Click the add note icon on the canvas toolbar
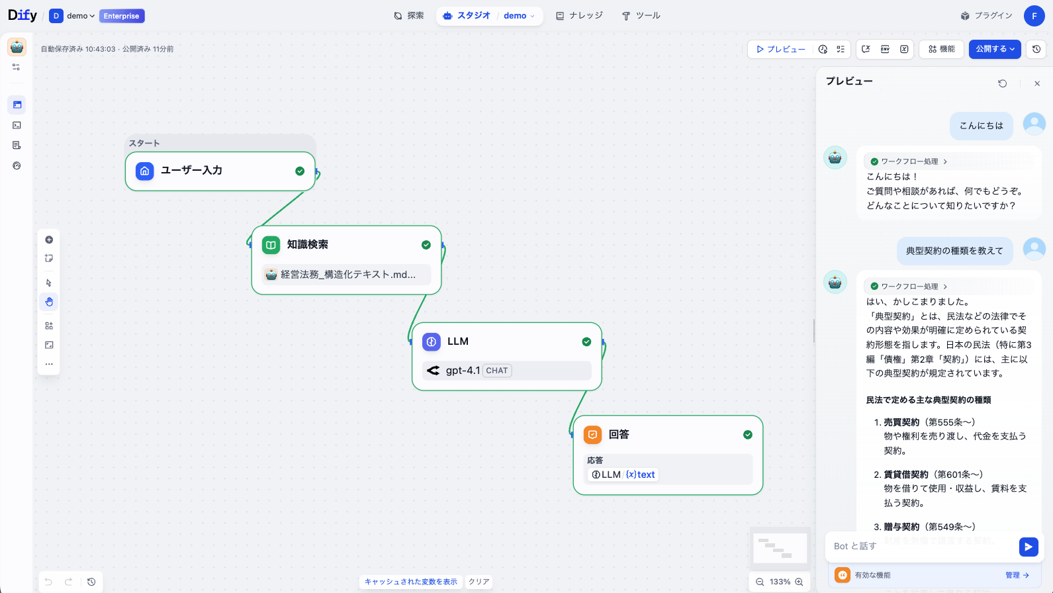The height and width of the screenshot is (593, 1053). click(x=49, y=258)
